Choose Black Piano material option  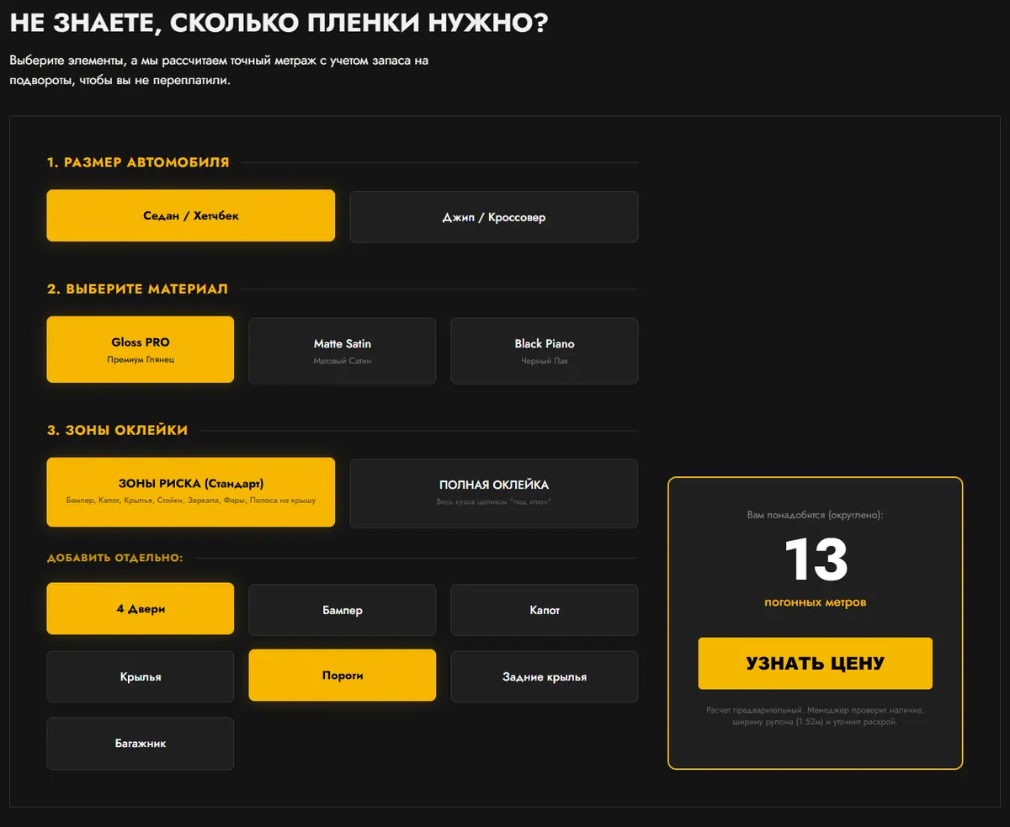(545, 351)
